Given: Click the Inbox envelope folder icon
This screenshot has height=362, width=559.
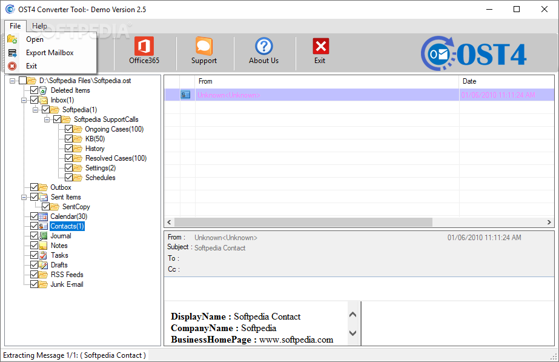Looking at the screenshot, I should point(43,100).
